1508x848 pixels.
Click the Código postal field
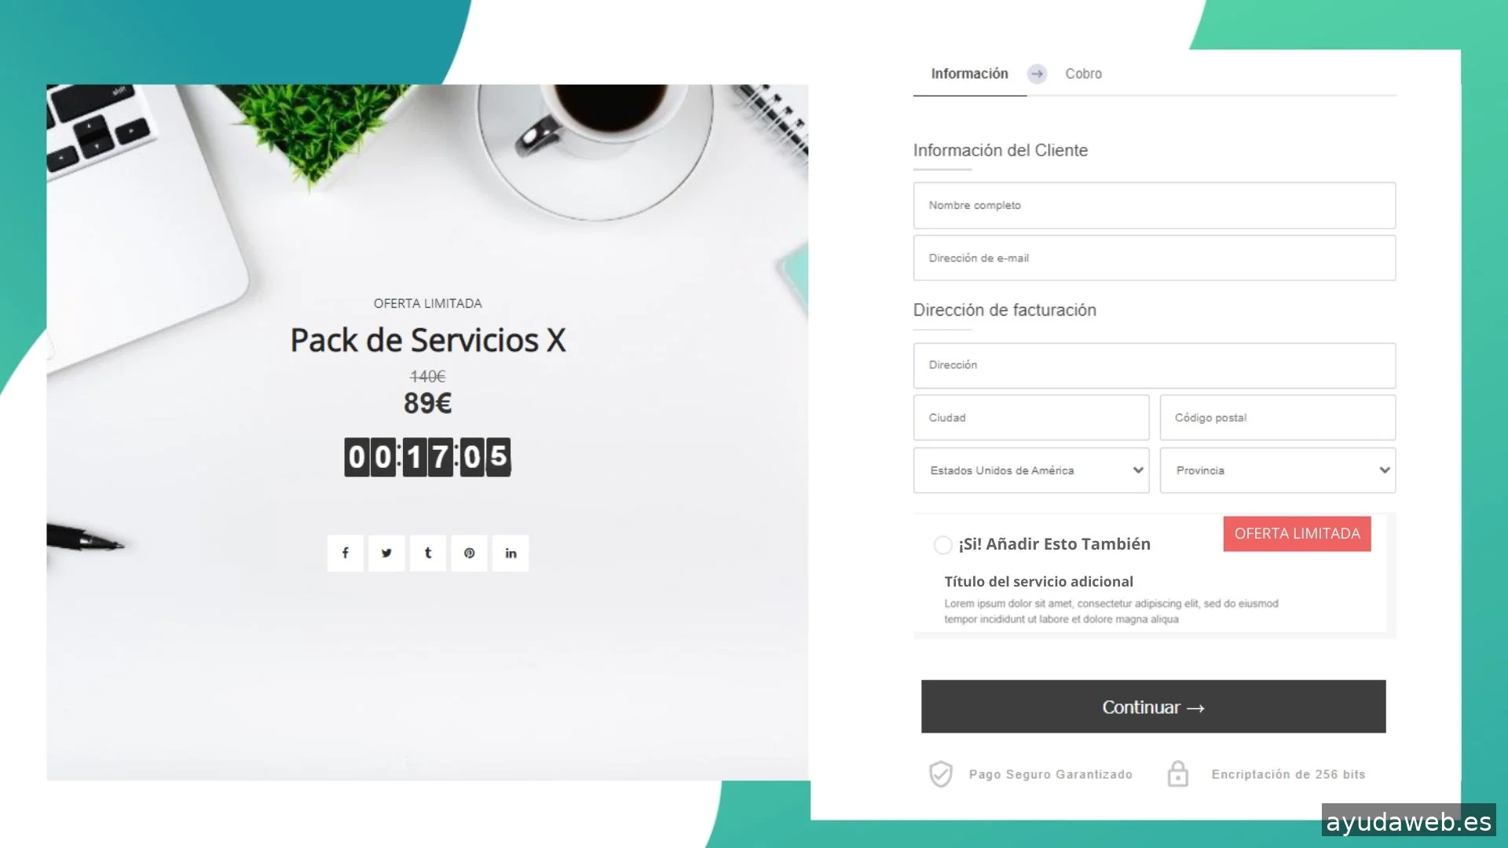tap(1277, 418)
